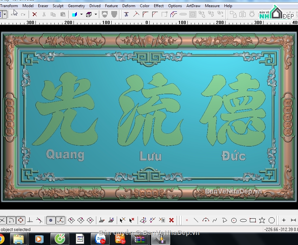
Task: Open the Drived menu
Action: tap(95, 6)
